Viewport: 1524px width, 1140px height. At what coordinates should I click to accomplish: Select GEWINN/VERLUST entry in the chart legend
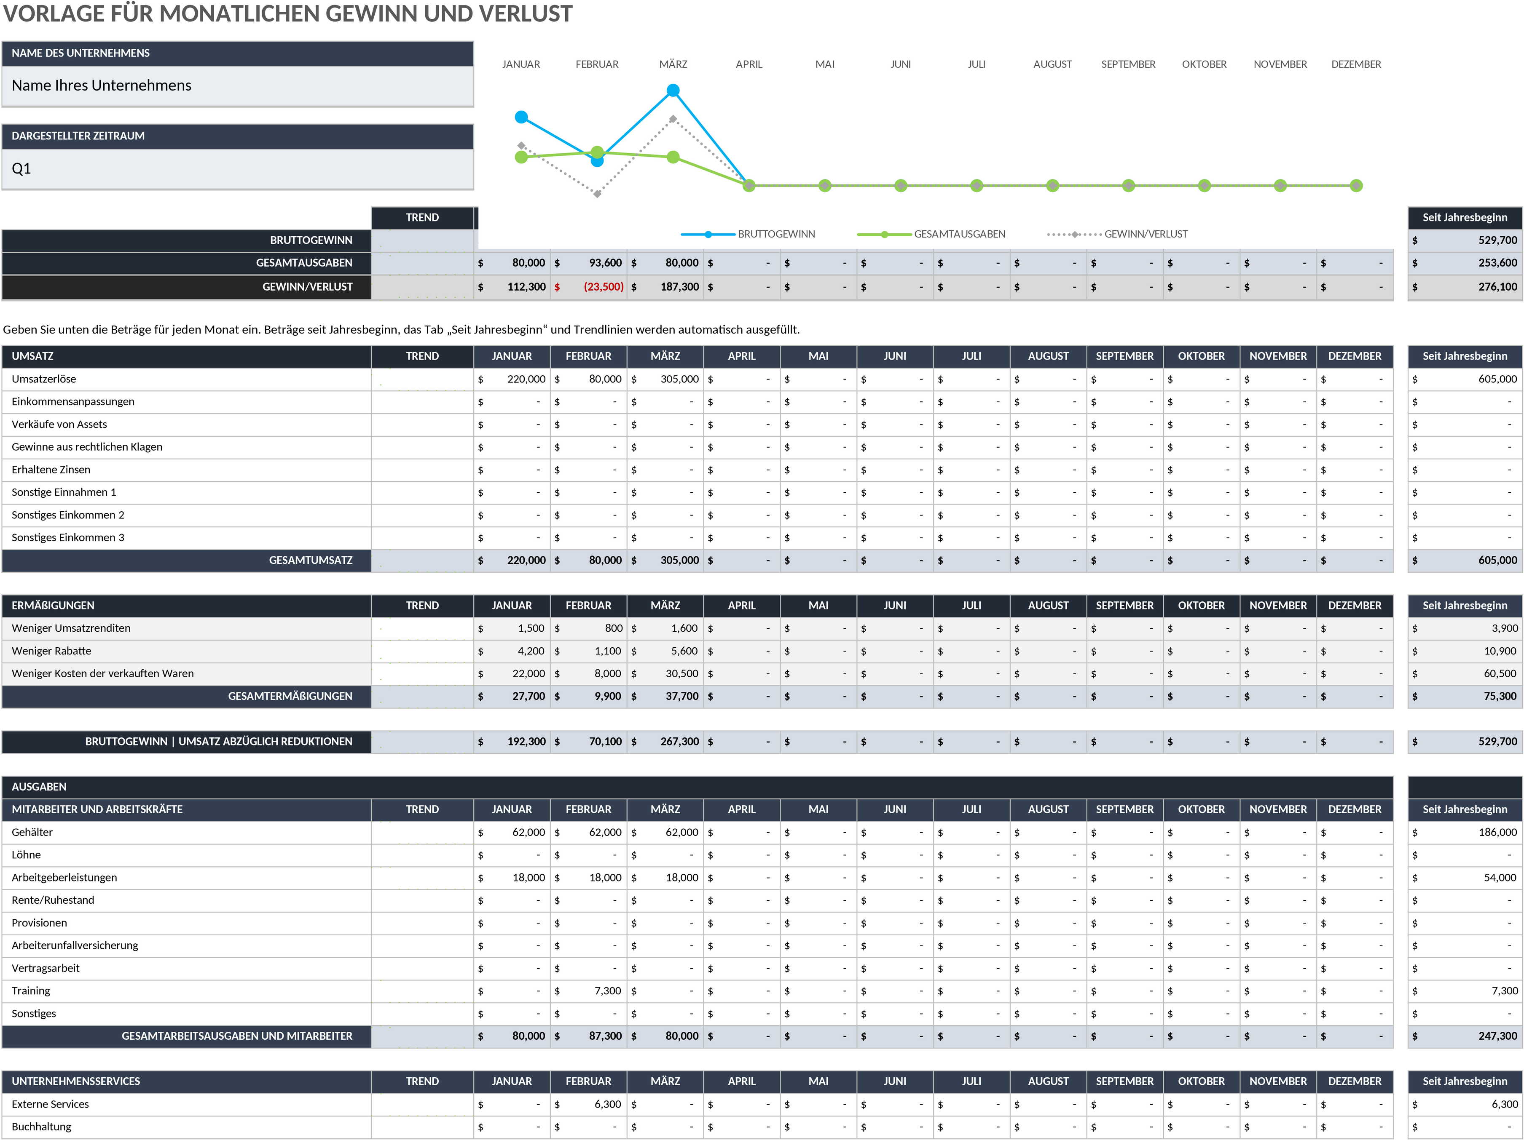coord(1118,234)
